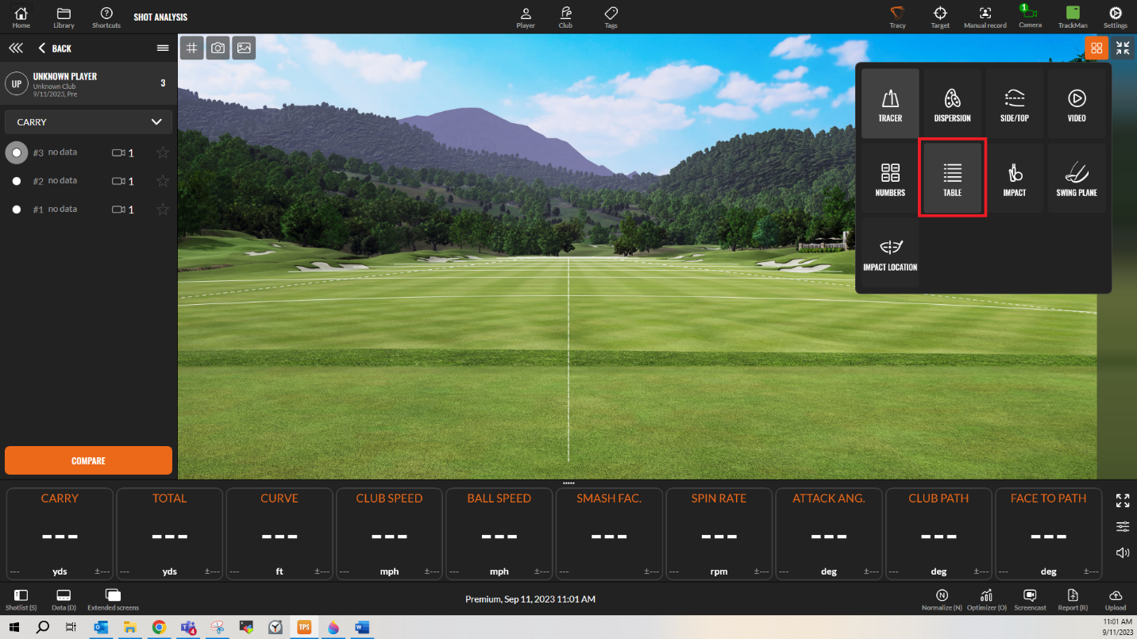The image size is (1137, 639).
Task: Select the Table display option
Action: pos(952,178)
